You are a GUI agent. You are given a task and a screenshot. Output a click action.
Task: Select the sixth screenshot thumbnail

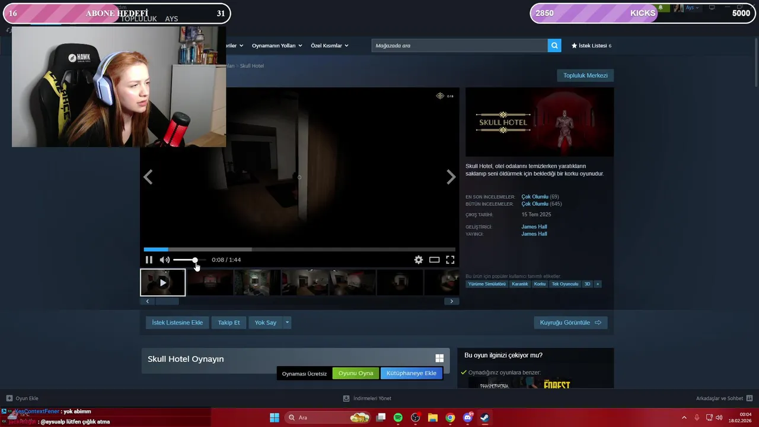click(x=400, y=282)
